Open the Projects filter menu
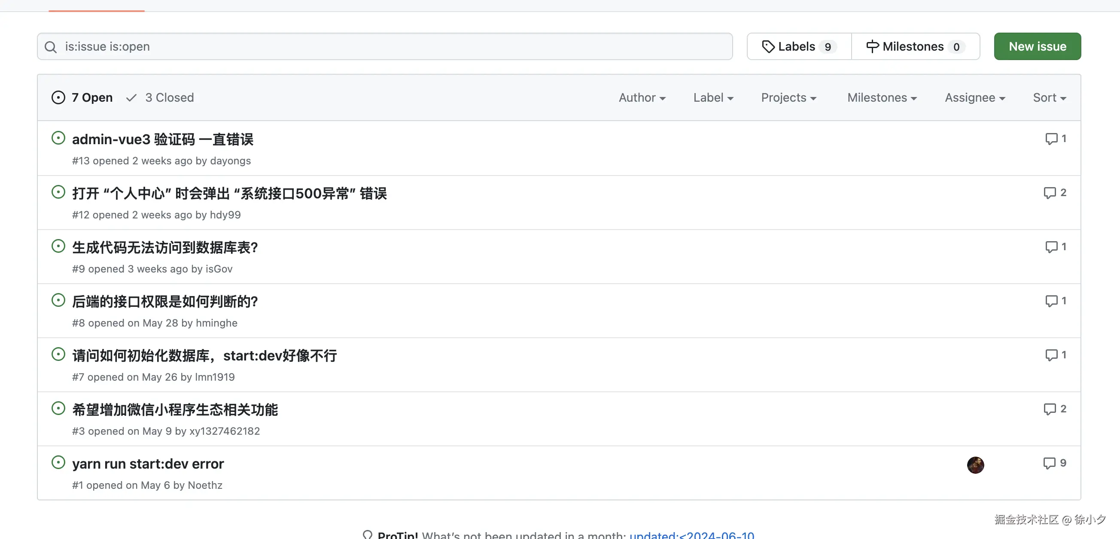 (788, 98)
